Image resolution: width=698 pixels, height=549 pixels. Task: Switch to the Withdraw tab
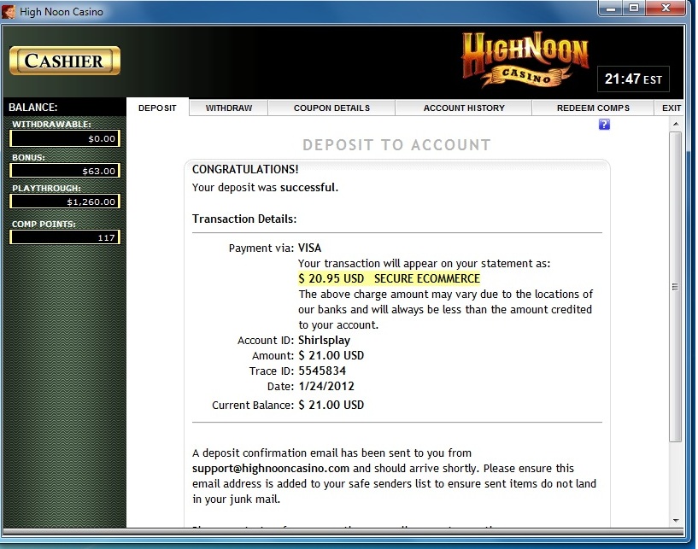[228, 108]
